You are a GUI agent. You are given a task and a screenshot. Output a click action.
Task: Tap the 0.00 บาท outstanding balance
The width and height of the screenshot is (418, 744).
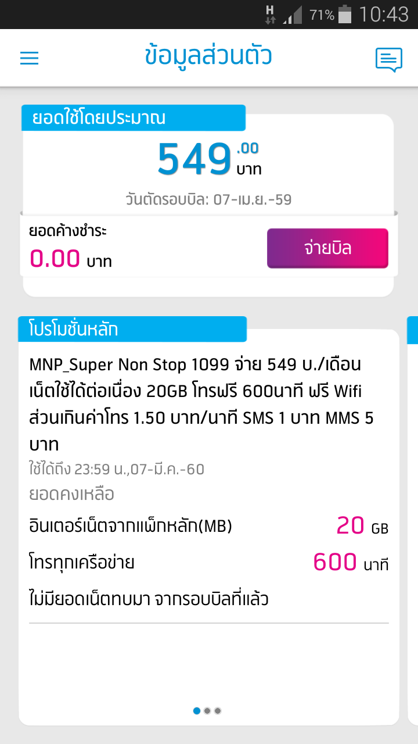(x=70, y=259)
